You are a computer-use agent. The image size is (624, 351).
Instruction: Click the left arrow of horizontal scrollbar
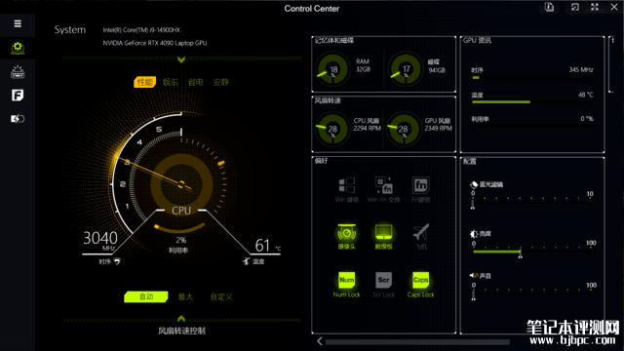click(320, 341)
